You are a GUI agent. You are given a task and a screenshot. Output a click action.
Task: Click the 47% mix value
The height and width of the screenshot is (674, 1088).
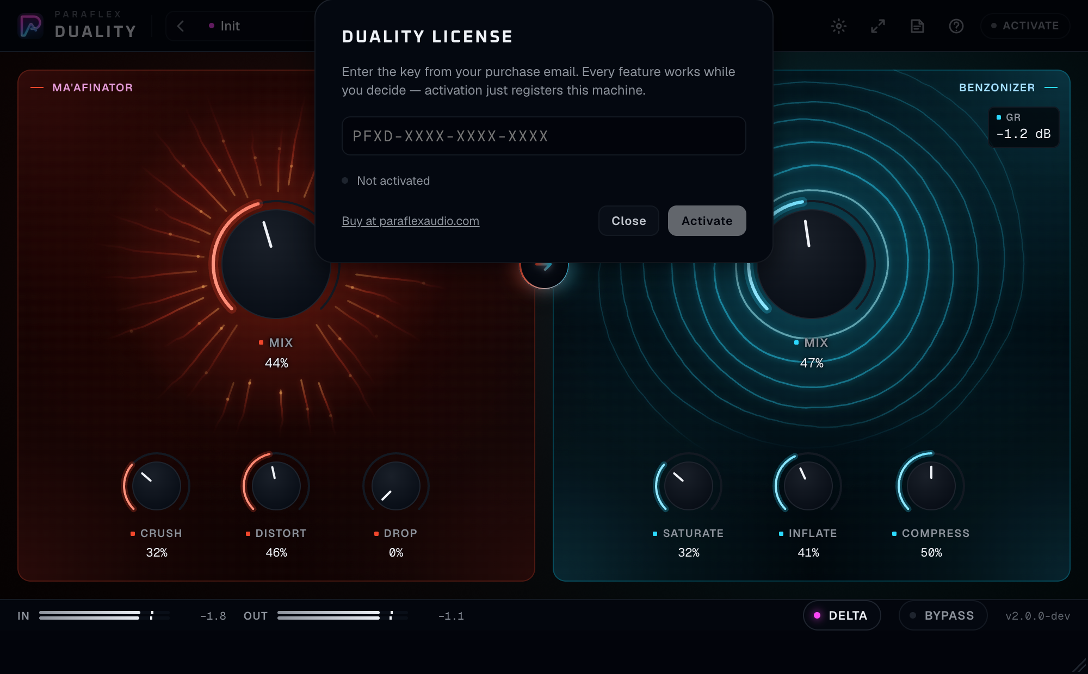(x=812, y=363)
